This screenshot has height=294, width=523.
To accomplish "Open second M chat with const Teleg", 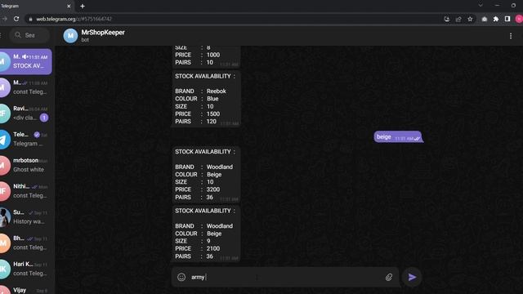I will (x=26, y=87).
